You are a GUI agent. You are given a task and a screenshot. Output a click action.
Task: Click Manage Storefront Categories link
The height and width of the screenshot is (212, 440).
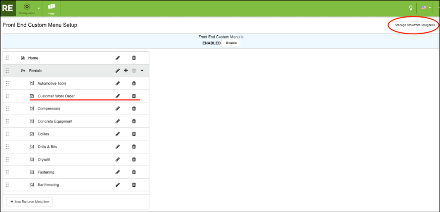(415, 25)
